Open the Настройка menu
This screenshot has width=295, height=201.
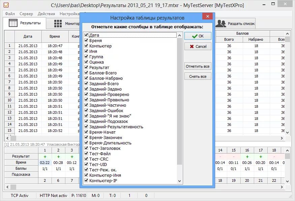pos(69,14)
